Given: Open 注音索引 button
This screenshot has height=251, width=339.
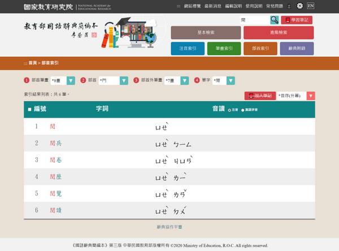Looking at the screenshot, I should [188, 49].
